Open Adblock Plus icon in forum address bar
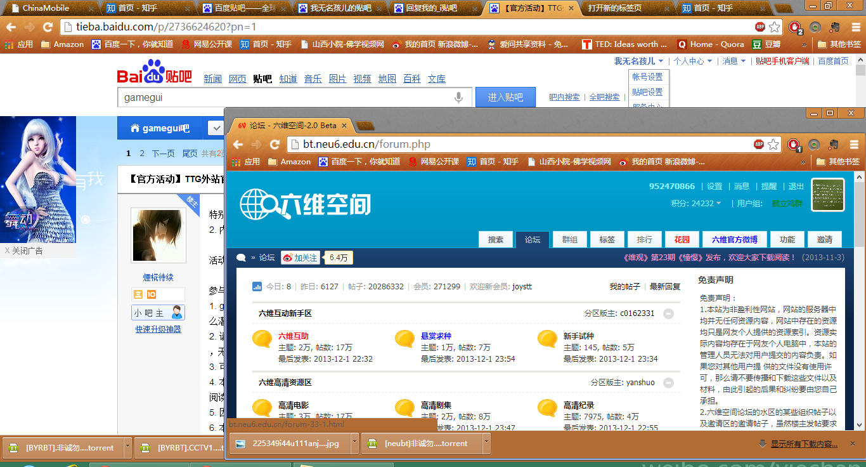This screenshot has height=467, width=866. 758,145
